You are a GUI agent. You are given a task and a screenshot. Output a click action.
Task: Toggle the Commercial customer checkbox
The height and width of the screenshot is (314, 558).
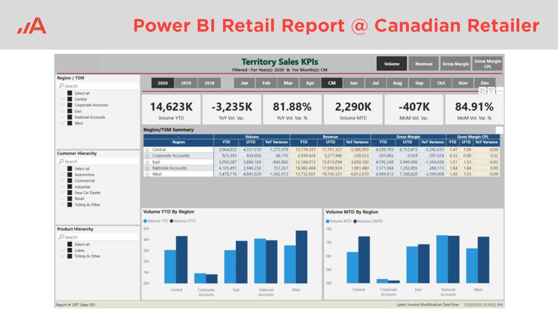click(x=69, y=181)
